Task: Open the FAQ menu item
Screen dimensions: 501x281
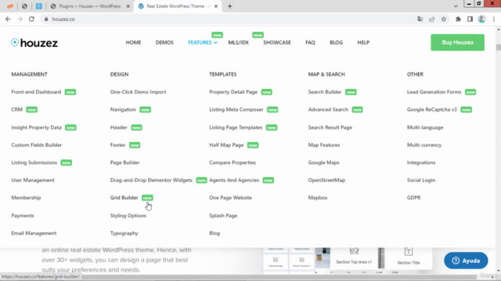Action: click(310, 42)
